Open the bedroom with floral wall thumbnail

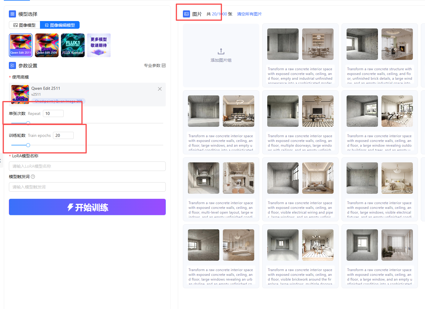click(x=318, y=178)
